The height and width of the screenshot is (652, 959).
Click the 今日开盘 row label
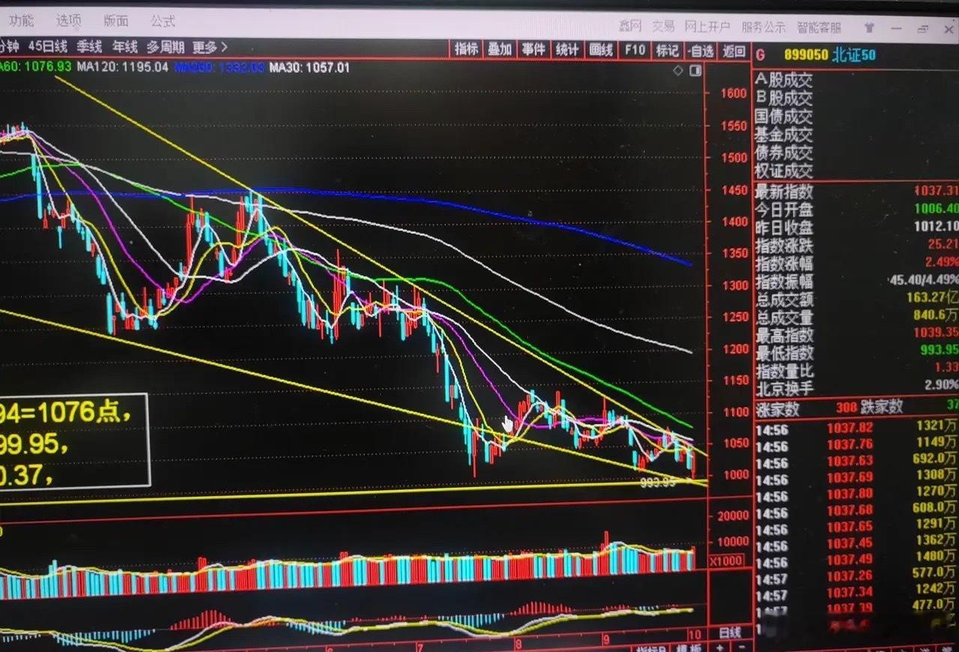[783, 210]
